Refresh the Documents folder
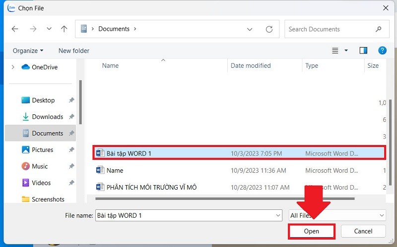397x247 pixels. point(269,29)
